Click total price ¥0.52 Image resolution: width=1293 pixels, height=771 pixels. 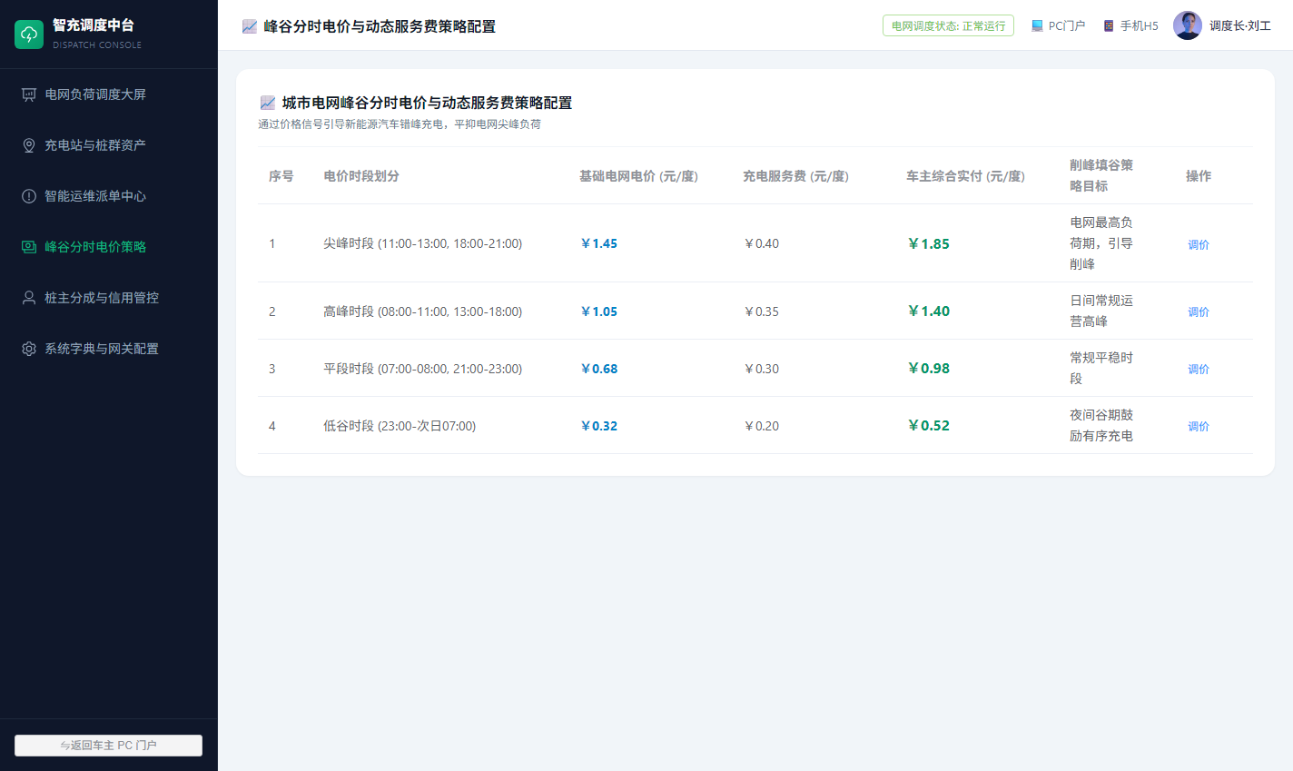pyautogui.click(x=928, y=426)
